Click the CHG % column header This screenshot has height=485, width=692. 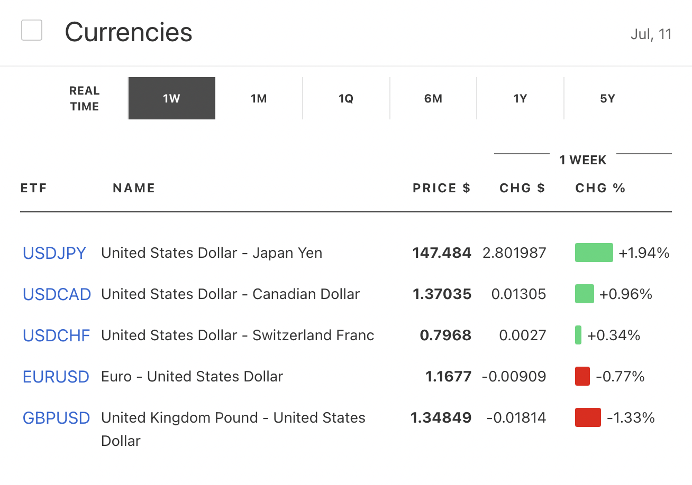click(600, 188)
